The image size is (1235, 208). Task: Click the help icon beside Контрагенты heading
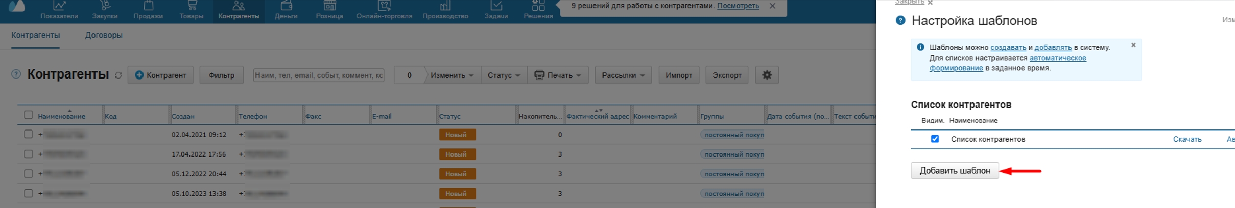click(x=16, y=74)
